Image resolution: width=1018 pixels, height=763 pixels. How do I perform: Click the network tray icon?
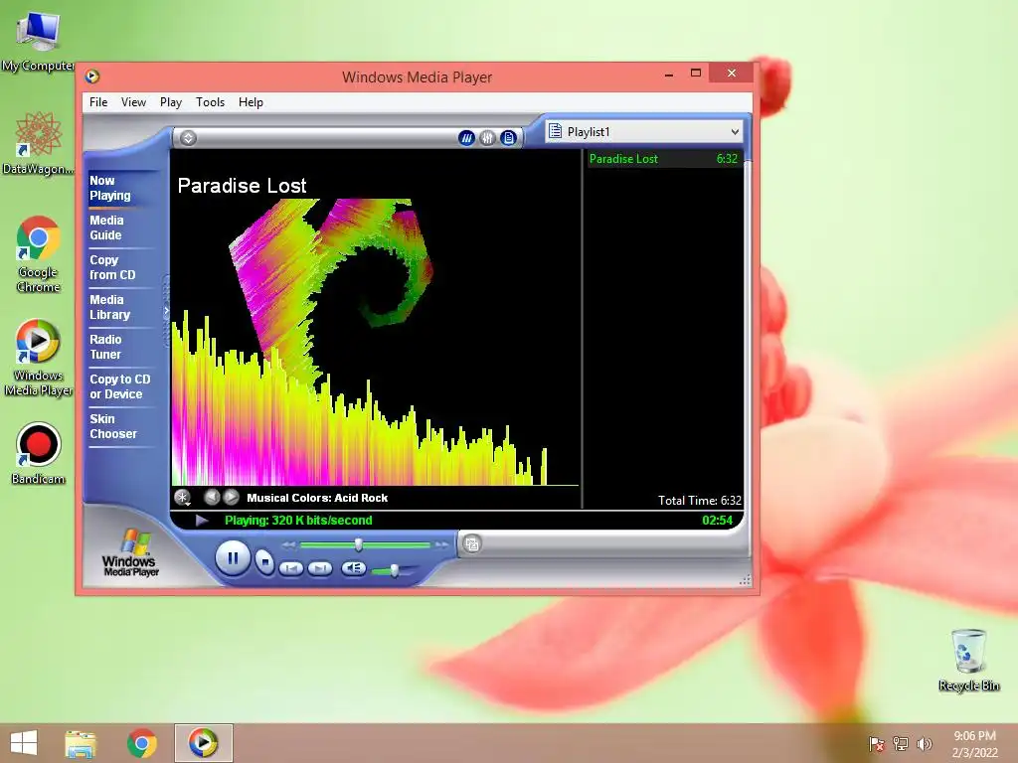[x=901, y=743]
